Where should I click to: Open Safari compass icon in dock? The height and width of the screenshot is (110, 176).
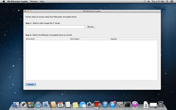coord(38,105)
